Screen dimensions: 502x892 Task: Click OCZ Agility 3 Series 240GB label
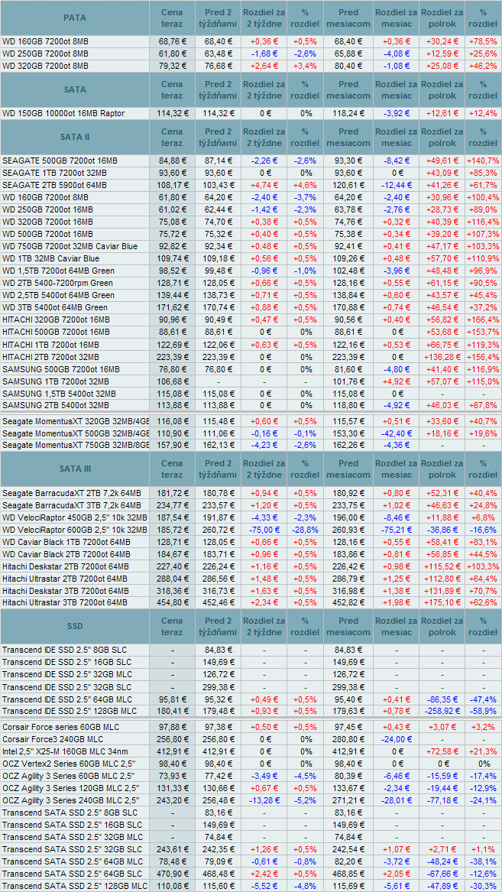point(71,800)
